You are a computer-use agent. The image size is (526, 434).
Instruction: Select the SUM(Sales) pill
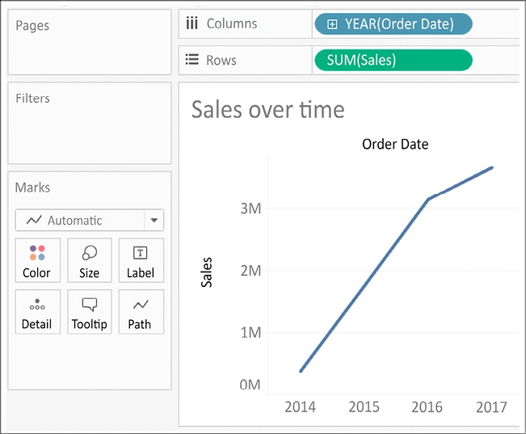click(393, 60)
